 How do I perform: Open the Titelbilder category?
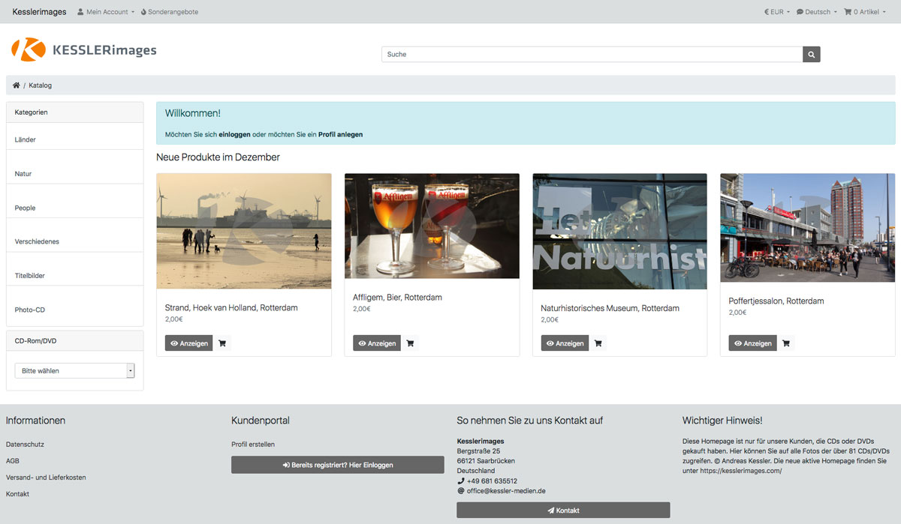coord(30,276)
